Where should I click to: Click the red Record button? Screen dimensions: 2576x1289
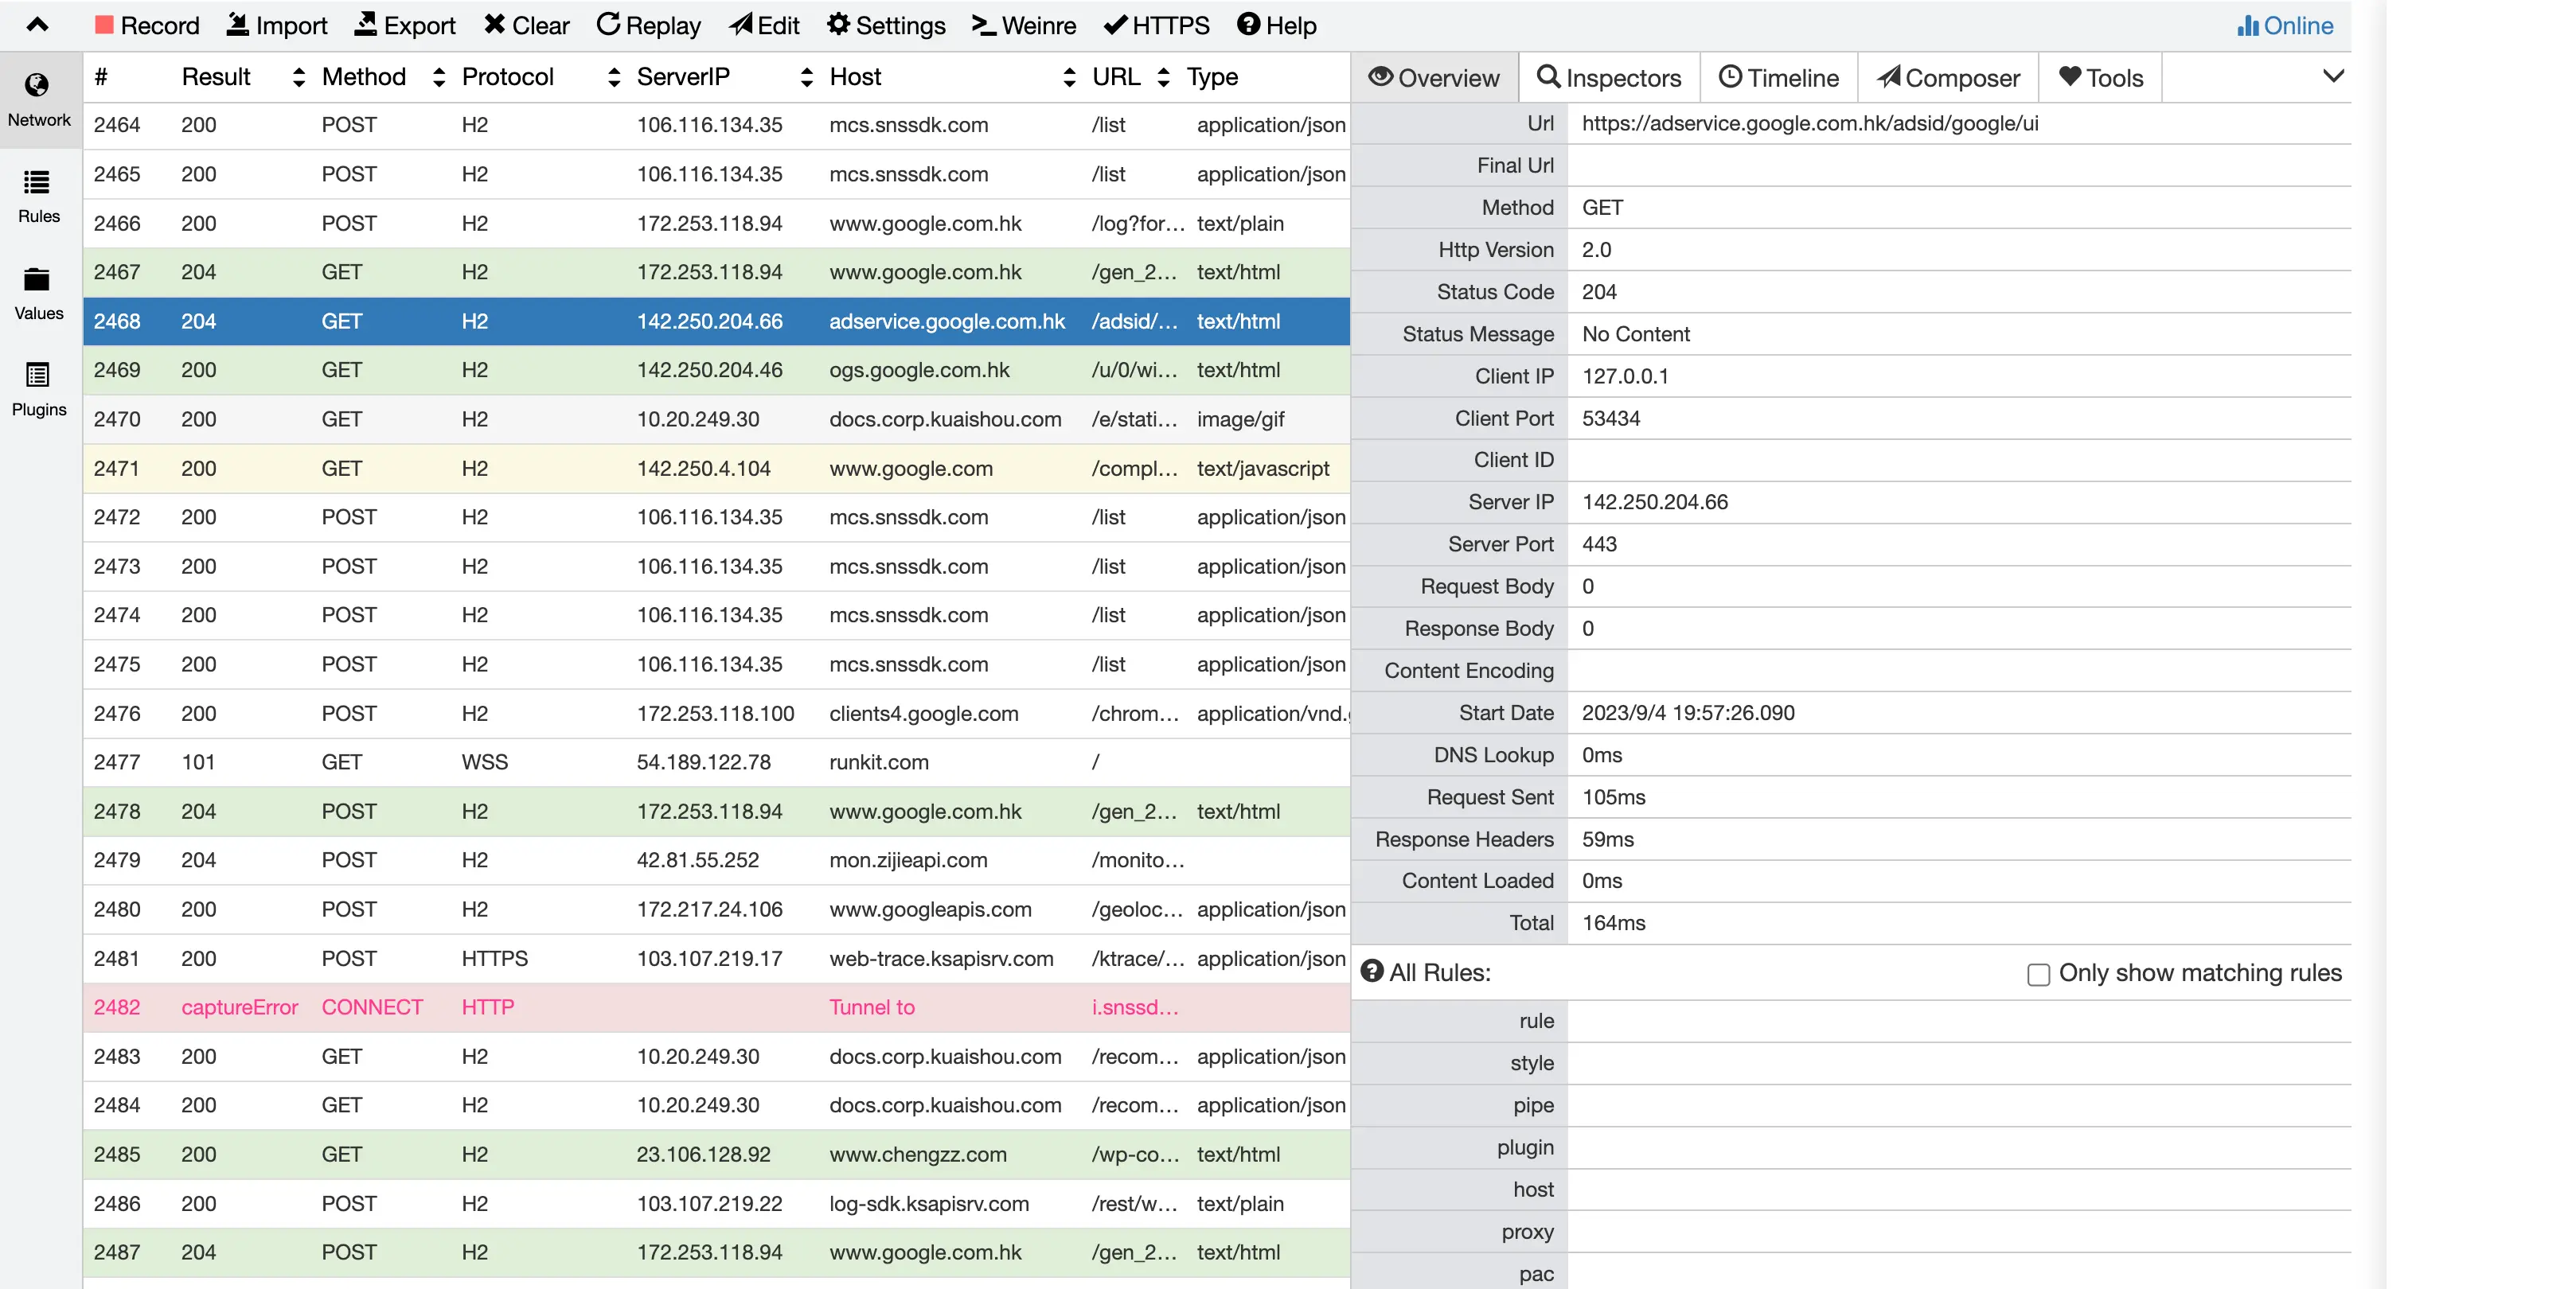147,25
